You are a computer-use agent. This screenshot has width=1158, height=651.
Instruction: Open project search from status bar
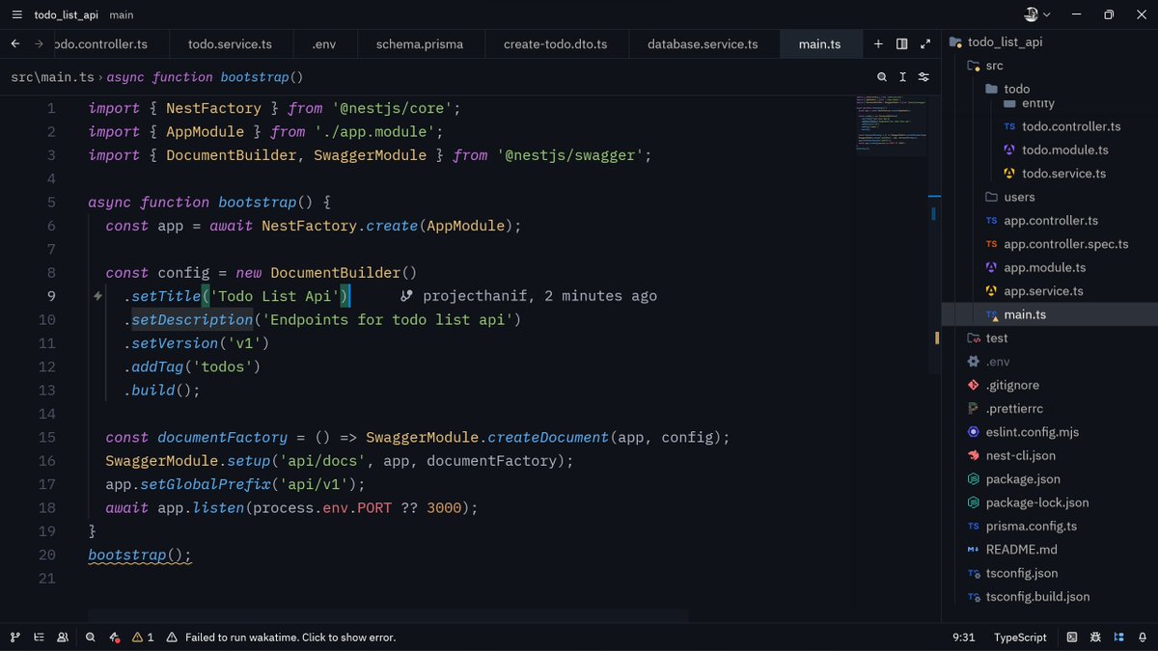tap(91, 637)
